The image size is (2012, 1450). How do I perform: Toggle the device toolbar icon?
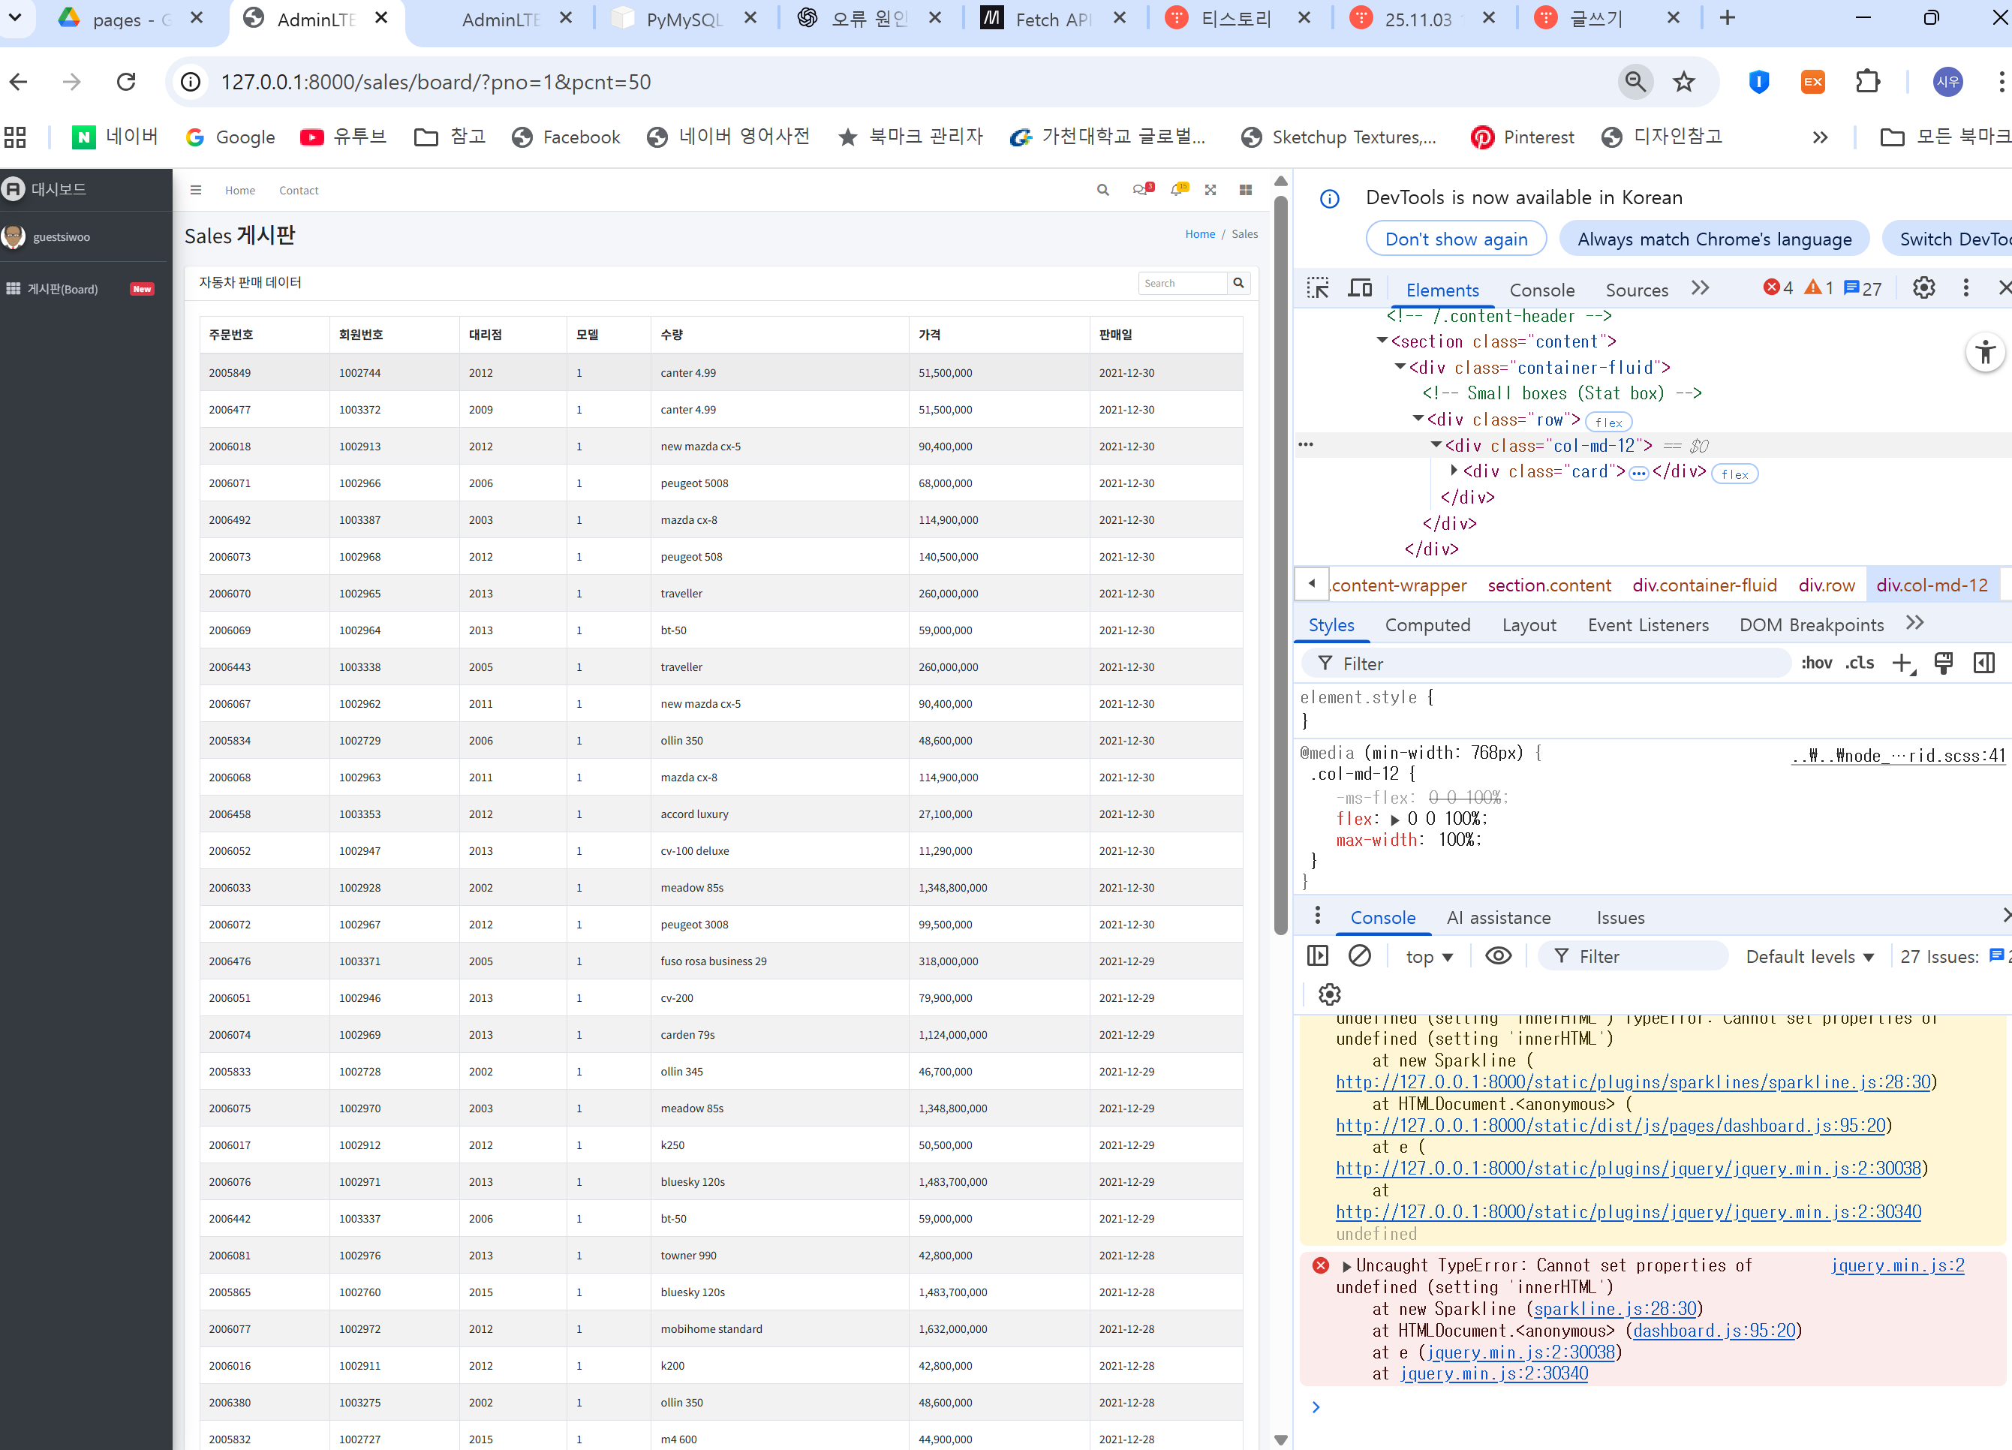click(x=1360, y=288)
